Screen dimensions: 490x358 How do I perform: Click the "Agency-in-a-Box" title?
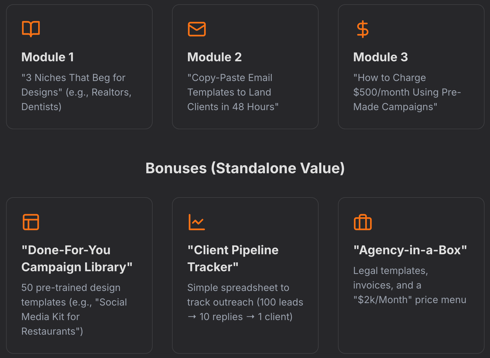tap(410, 250)
